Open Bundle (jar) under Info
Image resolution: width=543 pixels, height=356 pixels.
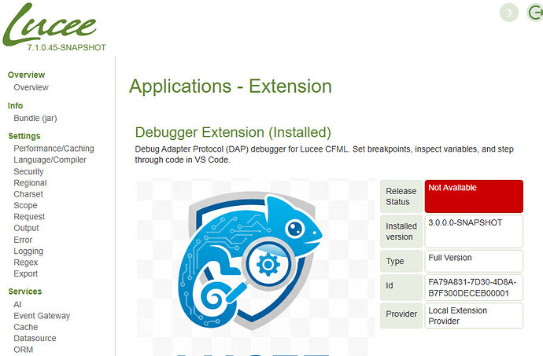tap(35, 118)
